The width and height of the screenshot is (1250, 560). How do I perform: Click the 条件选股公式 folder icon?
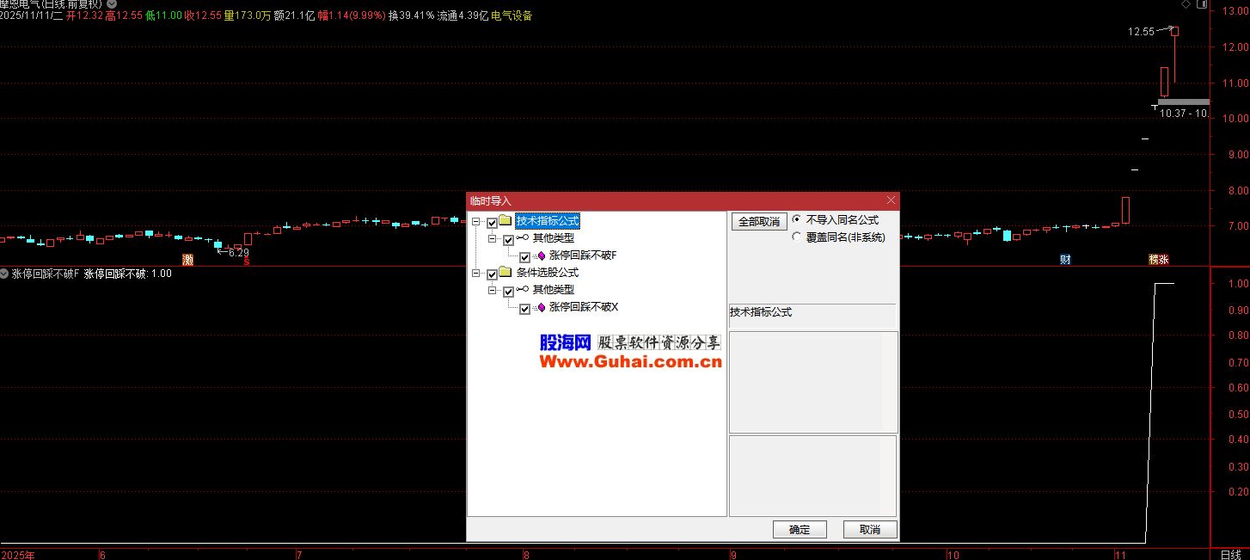pos(506,273)
